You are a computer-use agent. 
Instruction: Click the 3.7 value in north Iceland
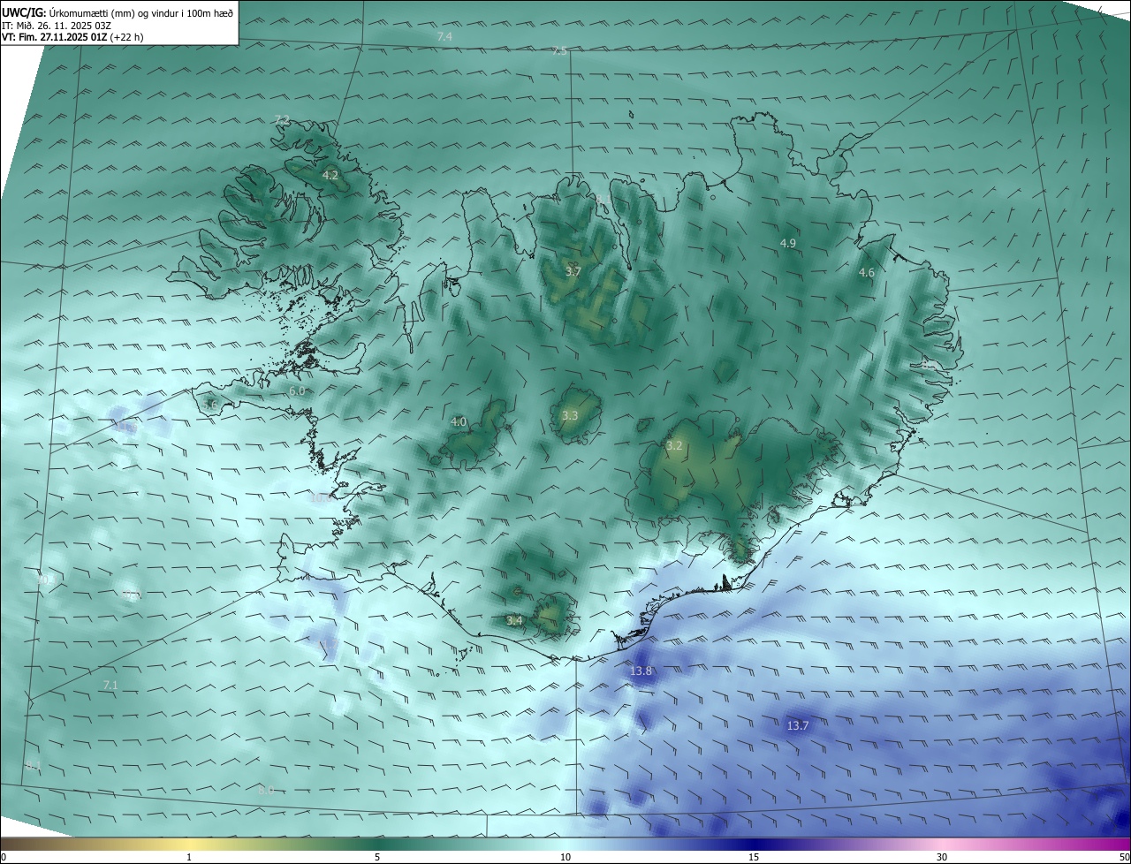(573, 271)
